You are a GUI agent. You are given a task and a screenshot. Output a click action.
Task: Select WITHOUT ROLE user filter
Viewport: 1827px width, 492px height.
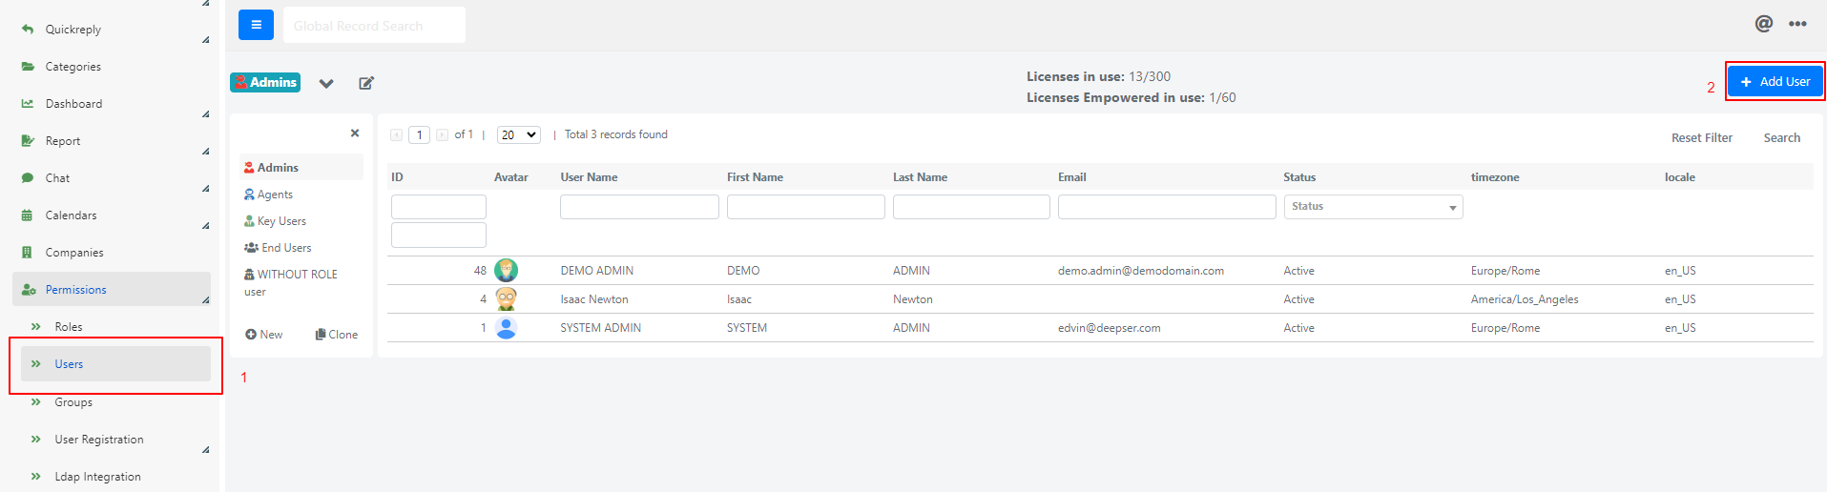tap(291, 282)
